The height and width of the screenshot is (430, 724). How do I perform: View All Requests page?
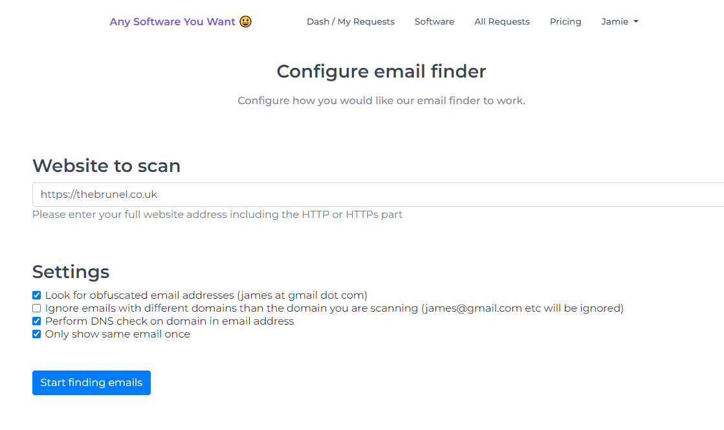coord(502,22)
